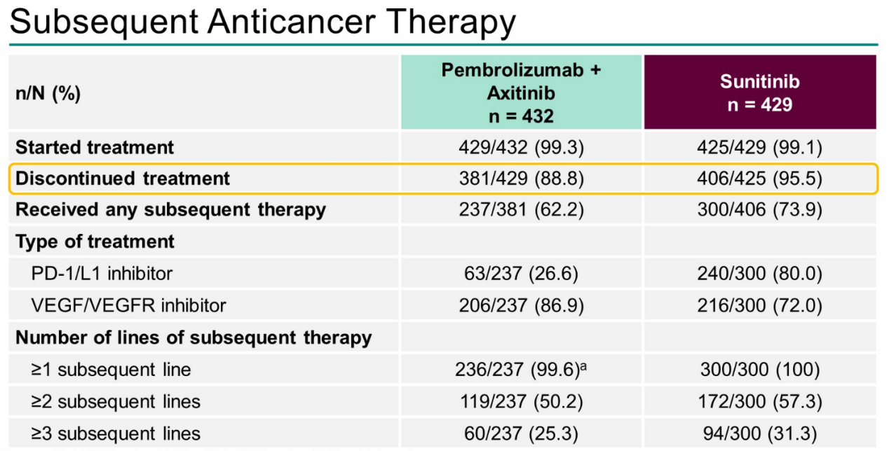This screenshot has height=451, width=889.
Task: Select the '94/300 (31.3)' cell
Action: pyautogui.click(x=759, y=433)
